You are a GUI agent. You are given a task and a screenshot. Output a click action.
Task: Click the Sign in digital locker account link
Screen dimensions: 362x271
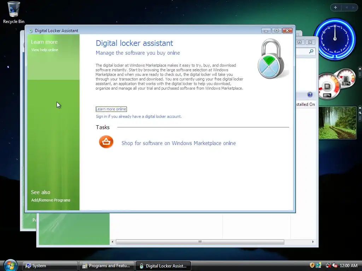coord(139,116)
